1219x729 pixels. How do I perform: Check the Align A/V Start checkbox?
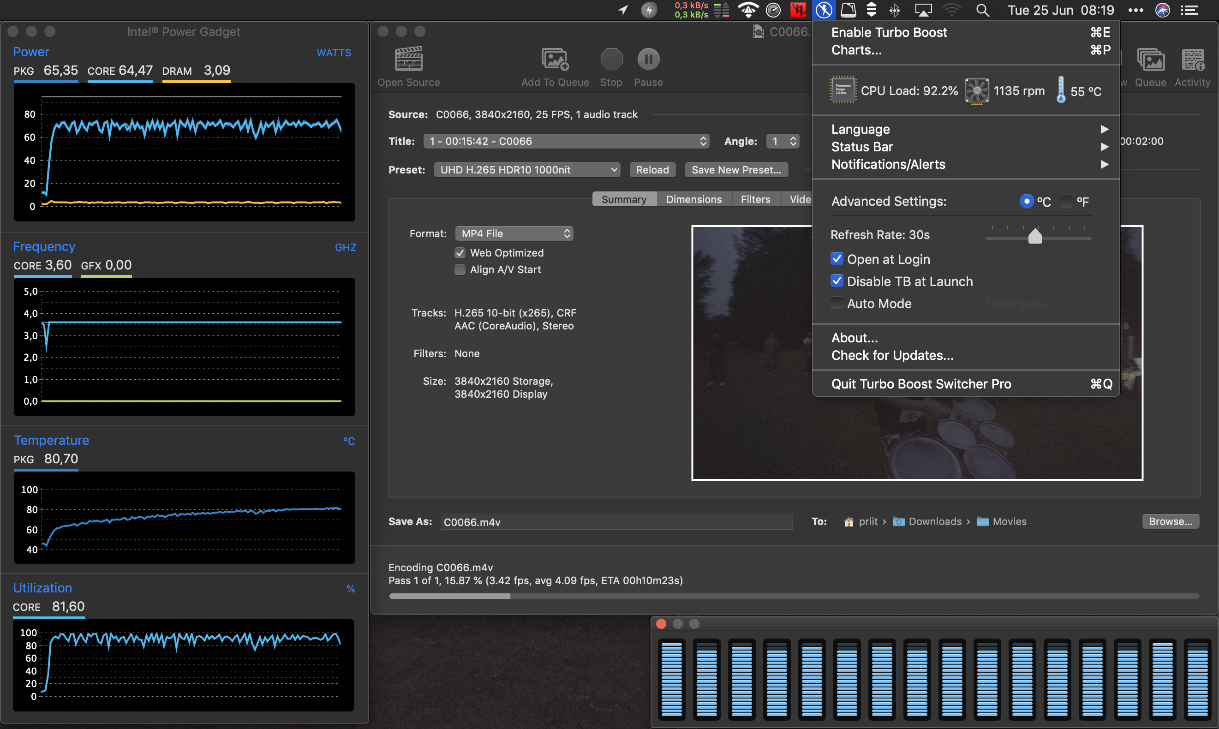pos(460,269)
